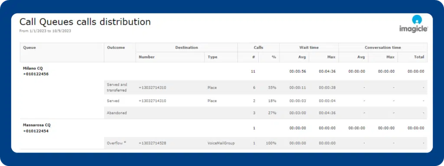Click the 'Overflow *' outcome
The height and width of the screenshot is (166, 444).
coord(116,143)
